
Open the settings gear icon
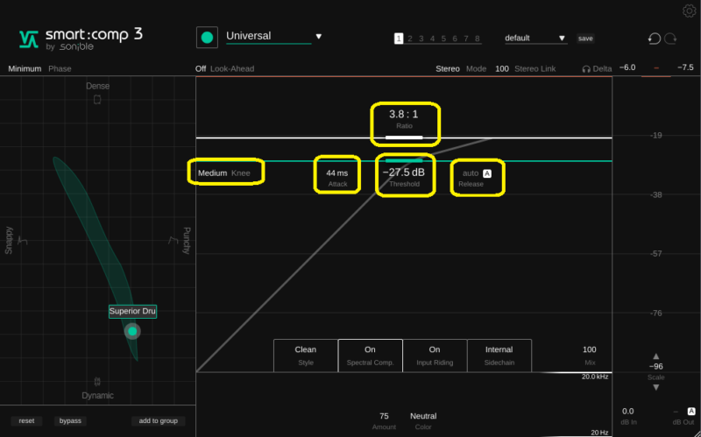click(x=689, y=11)
